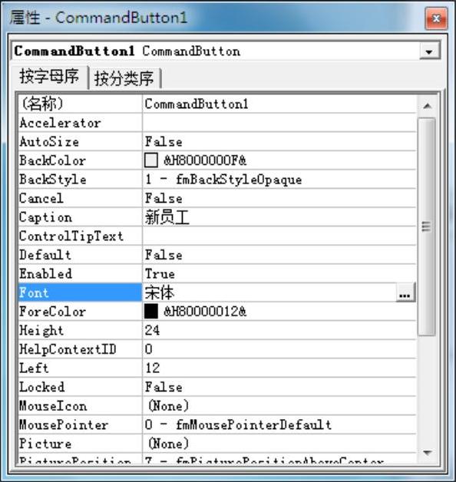Image resolution: width=456 pixels, height=482 pixels.
Task: Select the MouseIcon property
Action: pyautogui.click(x=80, y=406)
